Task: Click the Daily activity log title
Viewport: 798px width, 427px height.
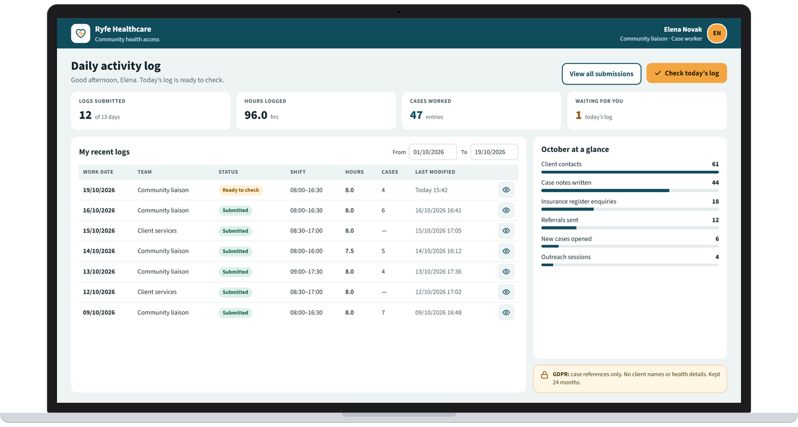Action: click(116, 66)
